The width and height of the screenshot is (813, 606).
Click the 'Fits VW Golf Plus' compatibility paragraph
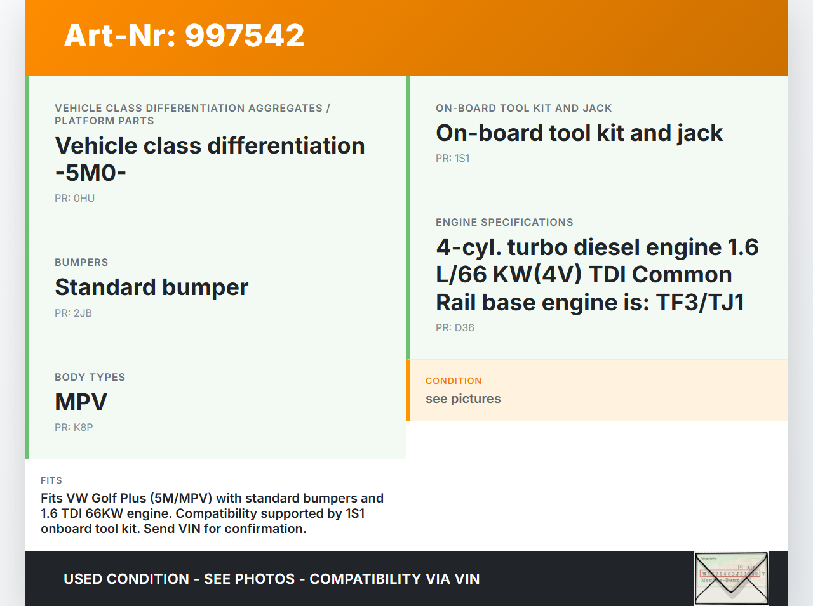[x=212, y=513]
